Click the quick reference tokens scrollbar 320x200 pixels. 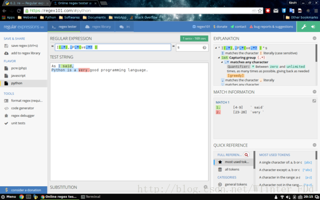pos(316,155)
